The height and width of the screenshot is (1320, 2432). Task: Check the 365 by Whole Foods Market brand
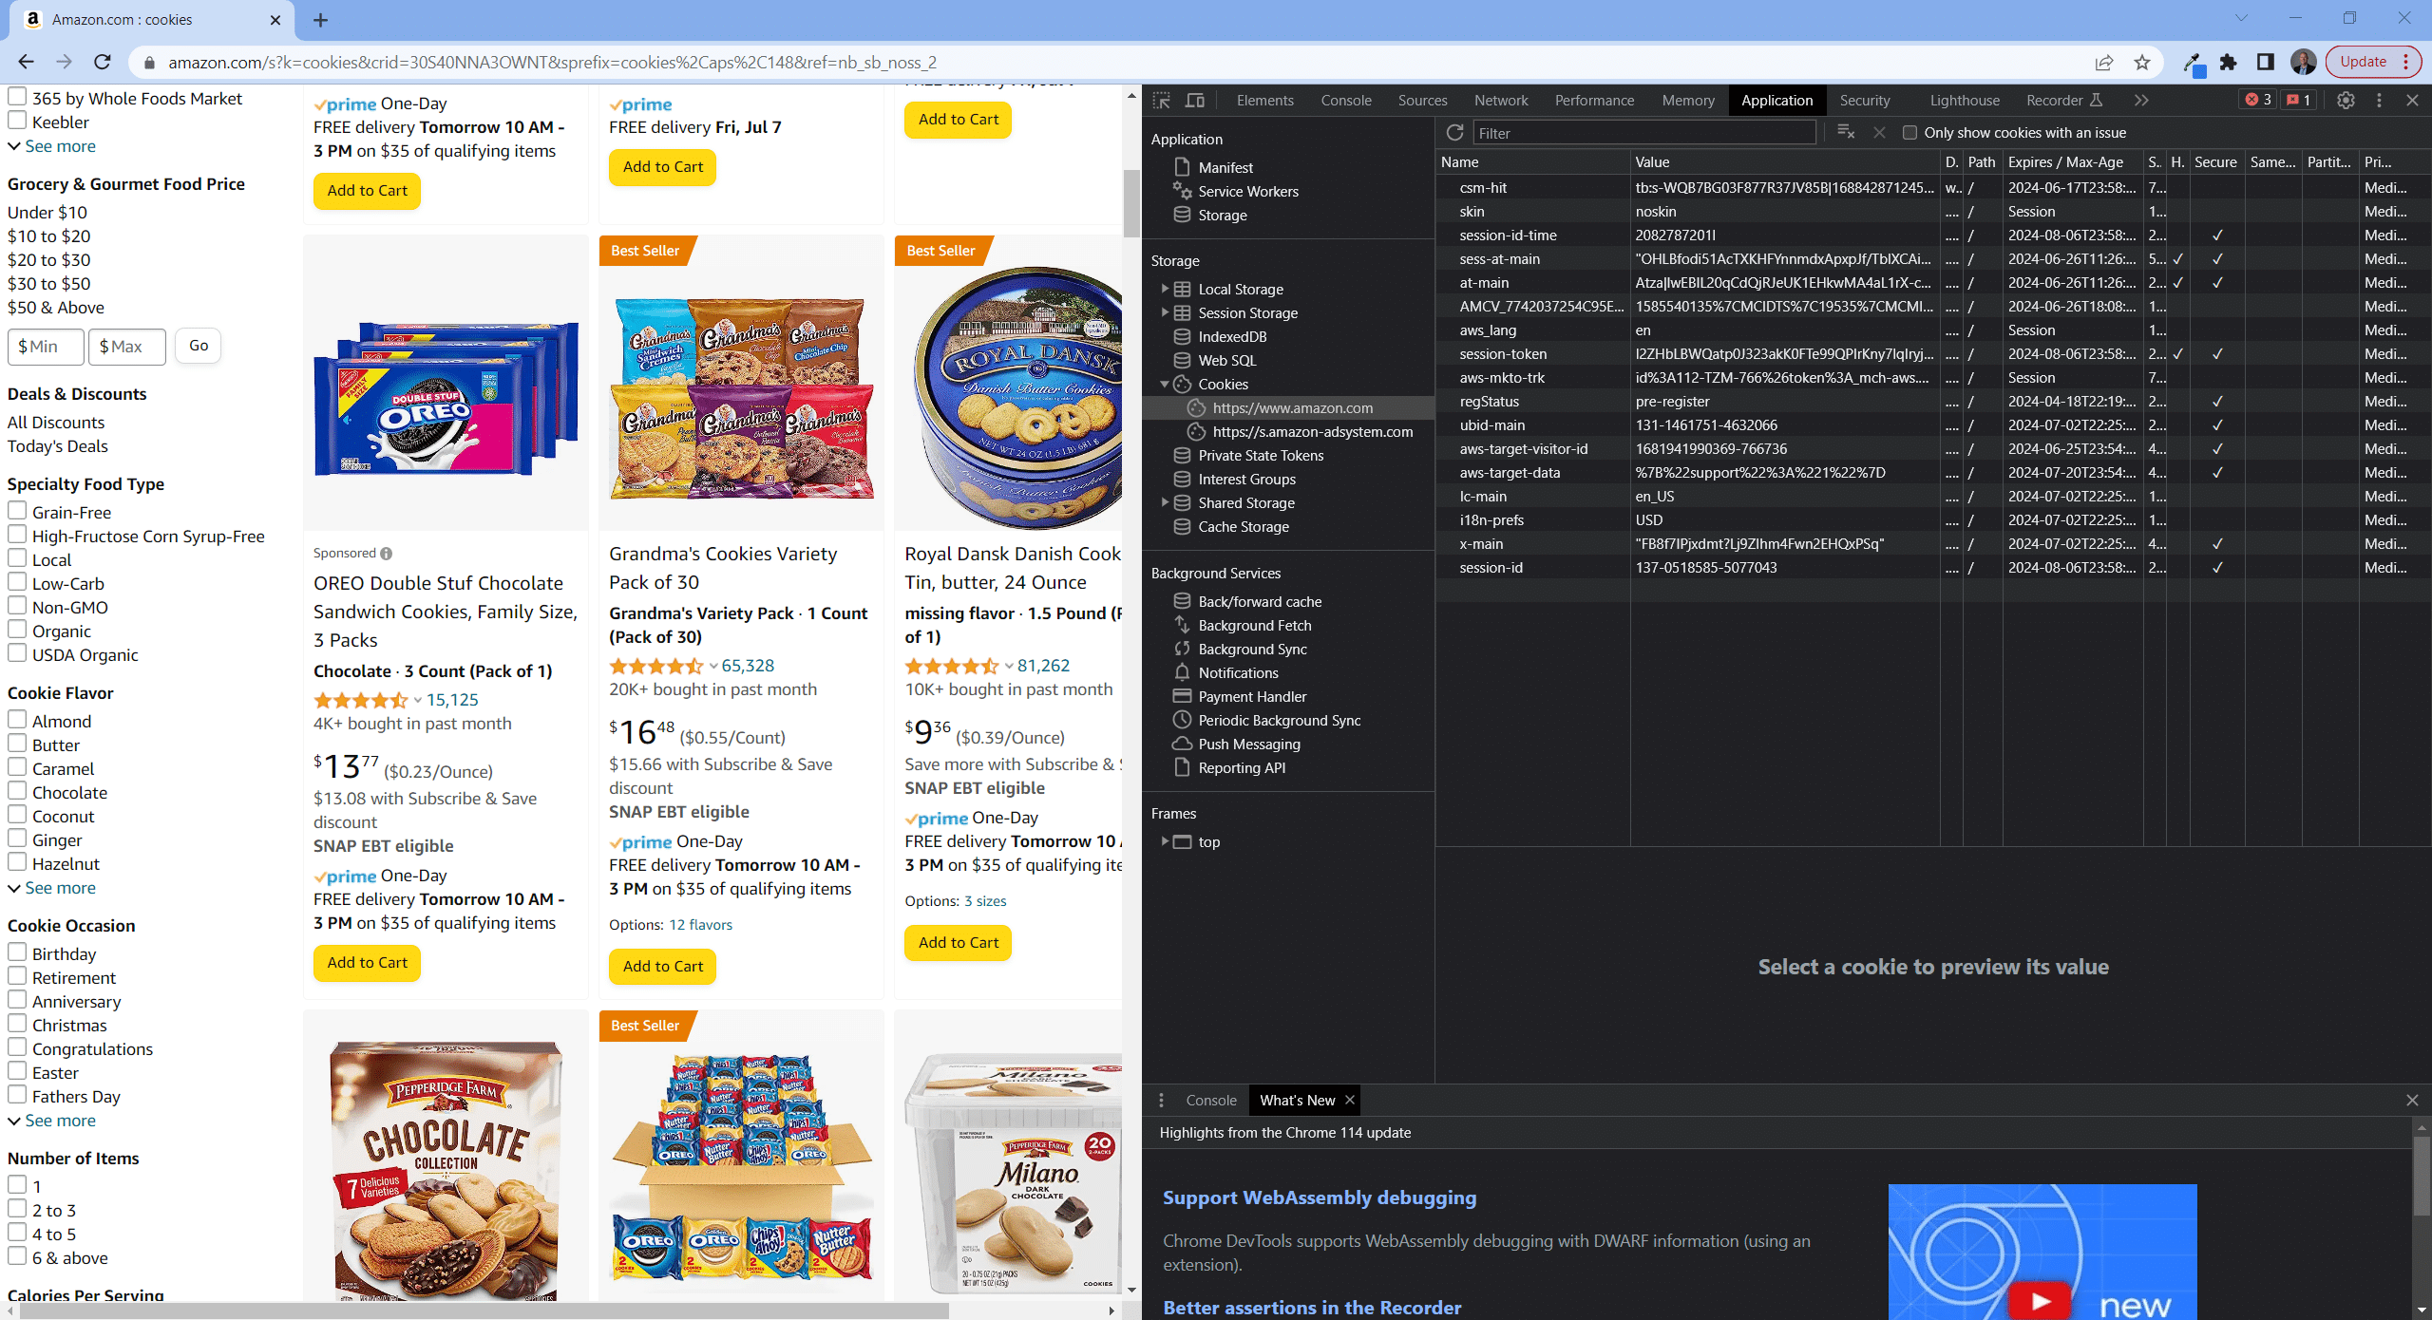17,97
